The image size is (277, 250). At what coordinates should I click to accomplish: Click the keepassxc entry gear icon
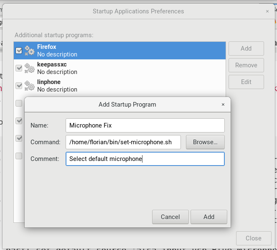pos(29,68)
